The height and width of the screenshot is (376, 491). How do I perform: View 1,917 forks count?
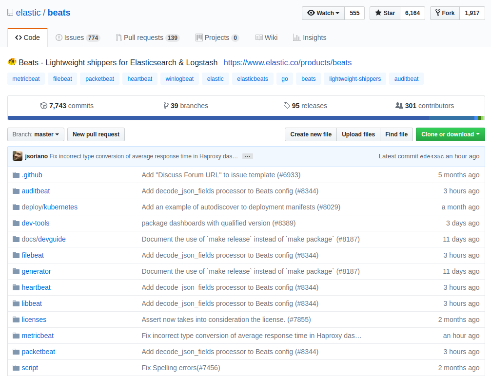[x=472, y=13]
